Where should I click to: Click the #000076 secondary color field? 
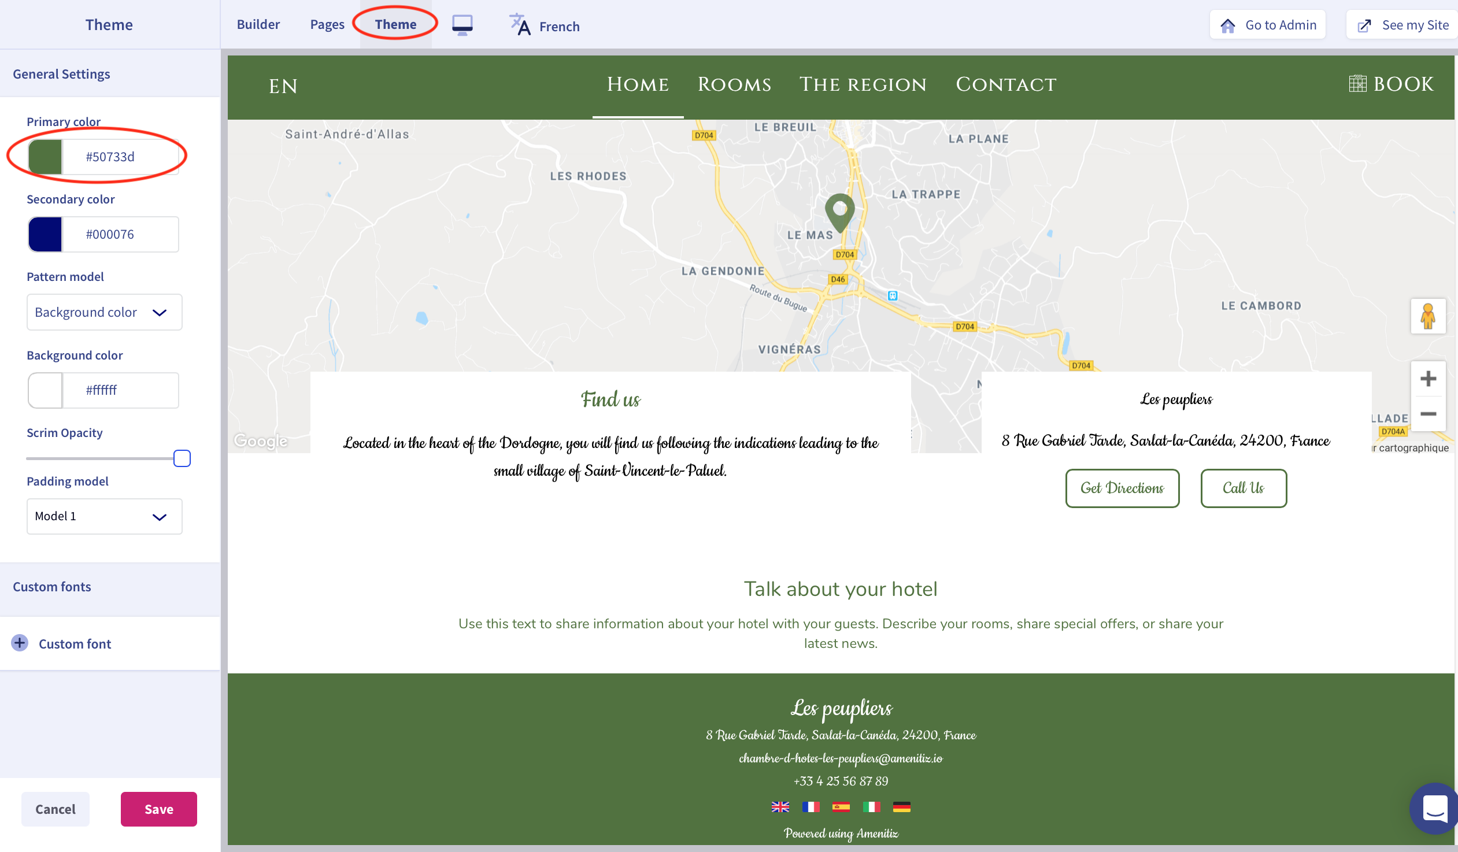120,234
